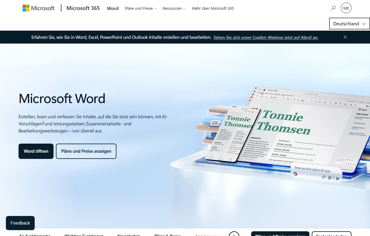Select Word in the header navigation

[113, 8]
